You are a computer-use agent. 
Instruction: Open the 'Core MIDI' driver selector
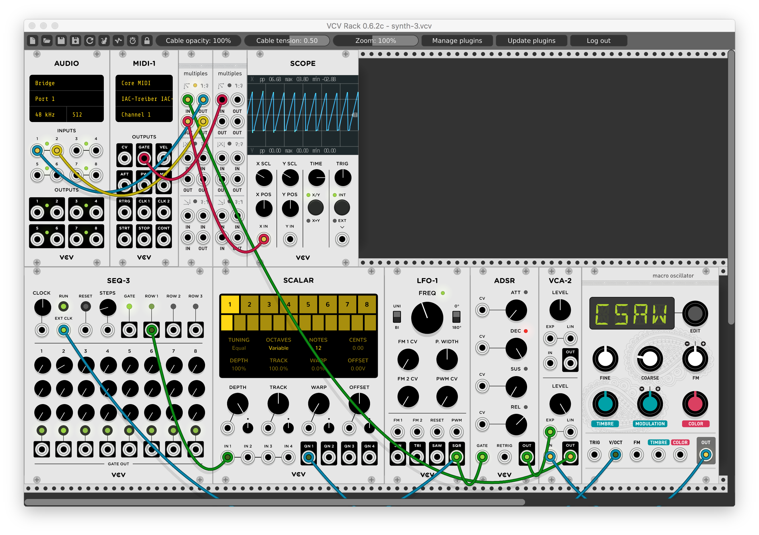click(144, 83)
